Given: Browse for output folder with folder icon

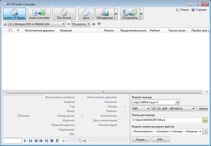Looking at the screenshot, I should click(x=205, y=120).
